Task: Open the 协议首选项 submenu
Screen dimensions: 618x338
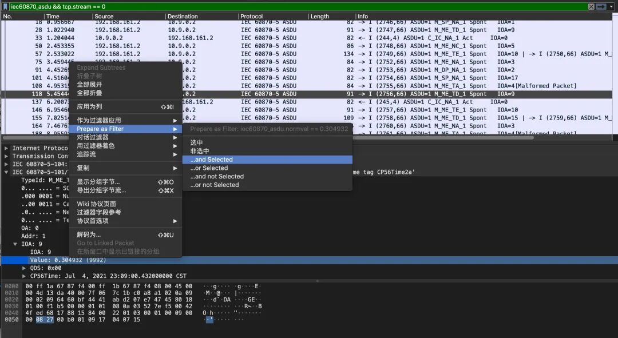Action: [125, 221]
